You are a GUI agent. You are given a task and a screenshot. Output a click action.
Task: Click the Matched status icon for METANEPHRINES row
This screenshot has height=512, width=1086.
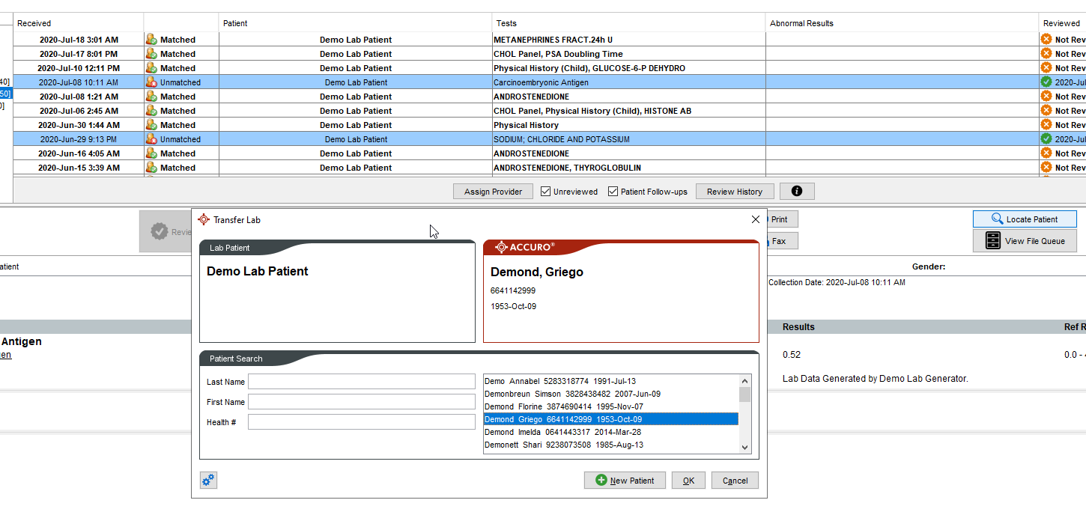(151, 40)
